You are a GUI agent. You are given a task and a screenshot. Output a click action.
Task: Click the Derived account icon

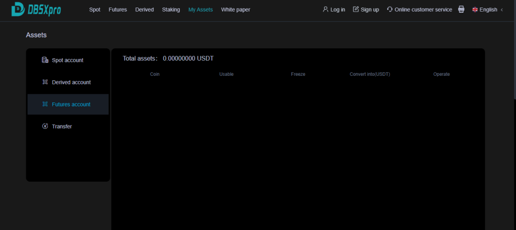(x=45, y=82)
